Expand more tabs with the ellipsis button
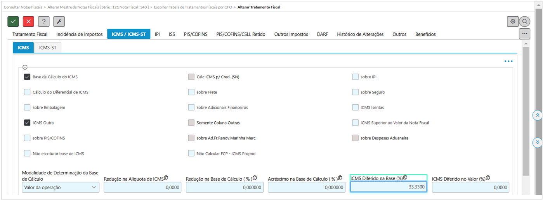The image size is (543, 200). [x=525, y=34]
